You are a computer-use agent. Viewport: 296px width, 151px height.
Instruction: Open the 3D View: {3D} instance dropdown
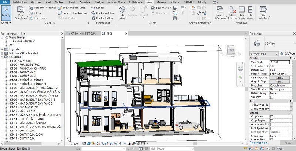pos(264,54)
